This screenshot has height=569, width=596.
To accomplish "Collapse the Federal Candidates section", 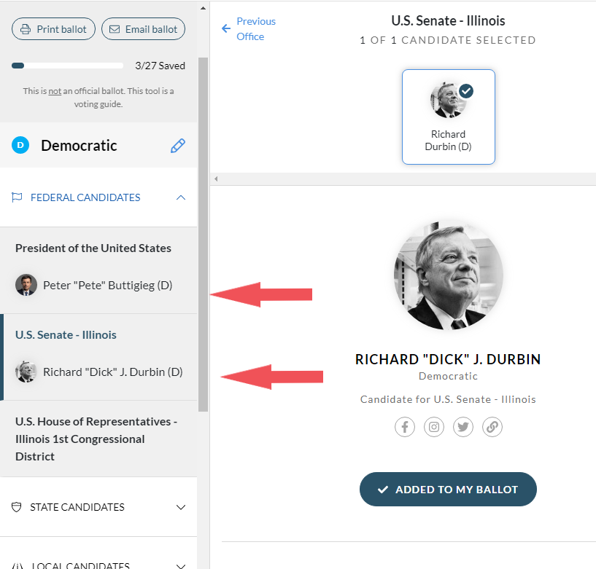I will [x=181, y=197].
